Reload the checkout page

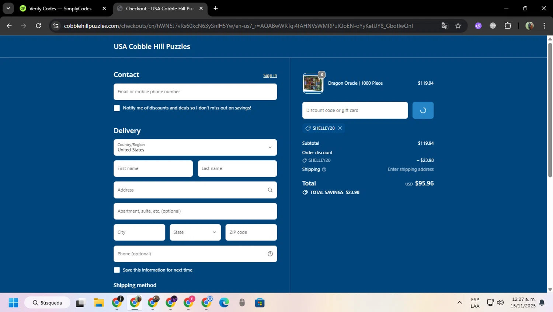pyautogui.click(x=38, y=26)
